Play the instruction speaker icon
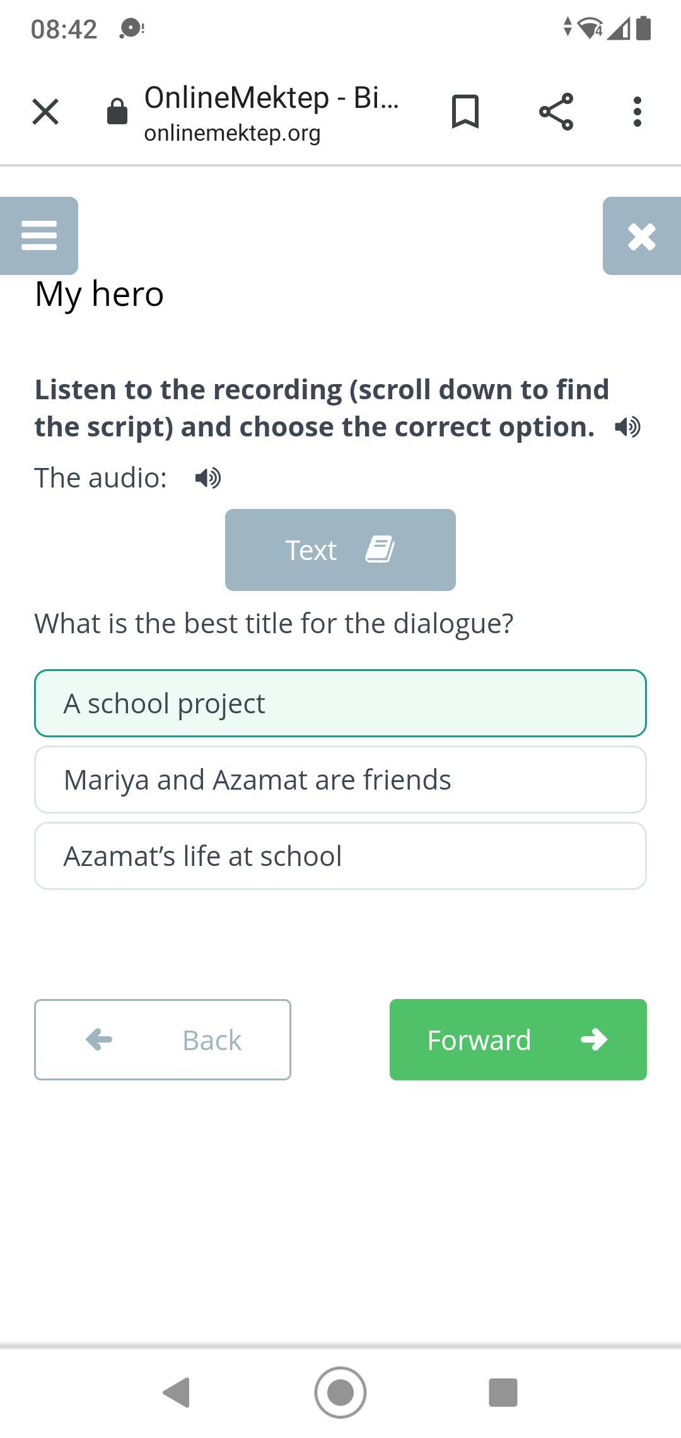 pyautogui.click(x=627, y=428)
